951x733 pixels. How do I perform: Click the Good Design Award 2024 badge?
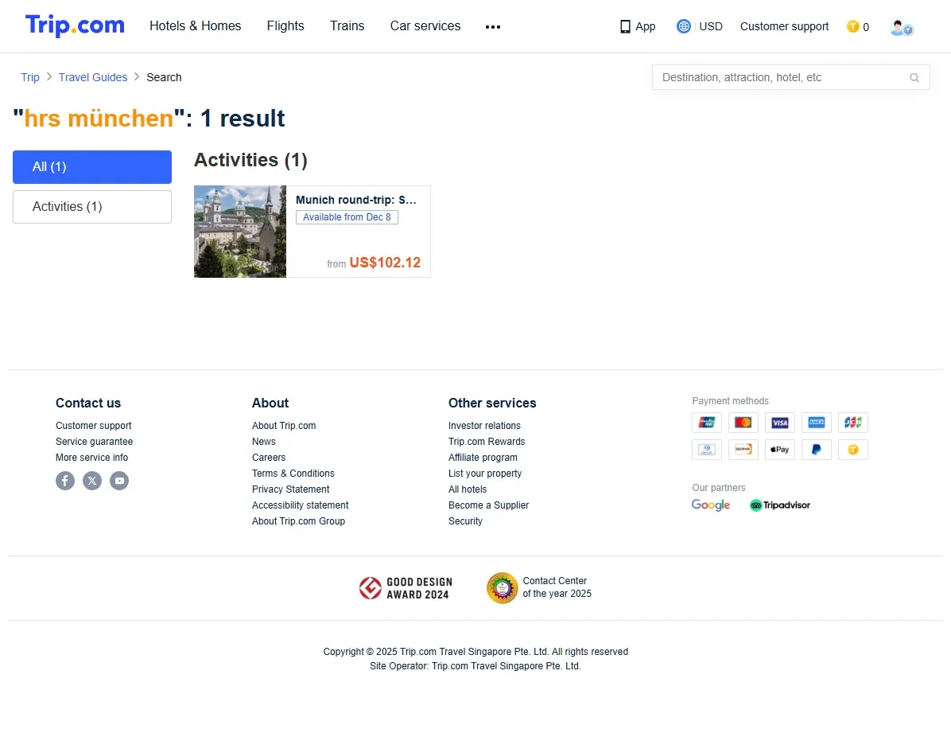point(406,588)
